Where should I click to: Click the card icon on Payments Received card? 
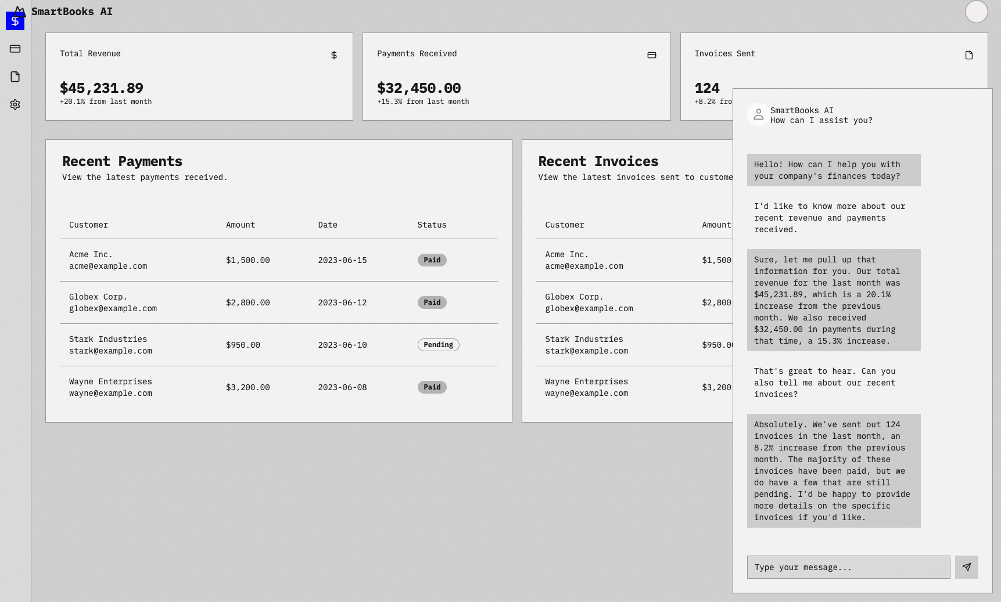(x=652, y=55)
